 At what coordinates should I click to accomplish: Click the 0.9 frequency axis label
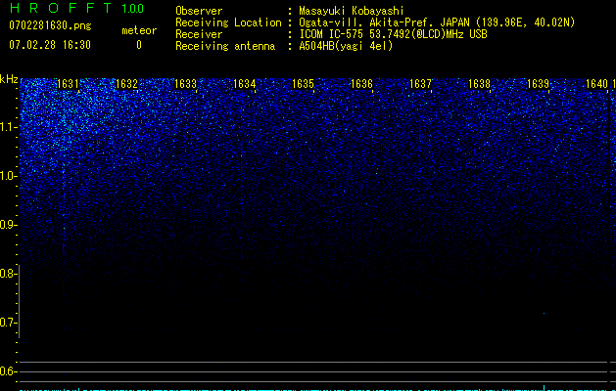click(x=8, y=225)
